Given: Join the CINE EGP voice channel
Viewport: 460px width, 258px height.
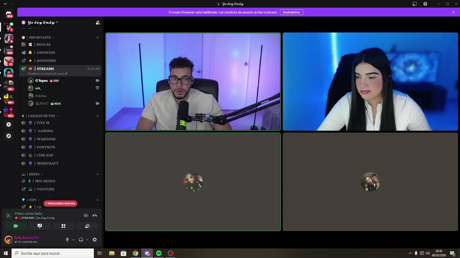Looking at the screenshot, I should pyautogui.click(x=60, y=155).
